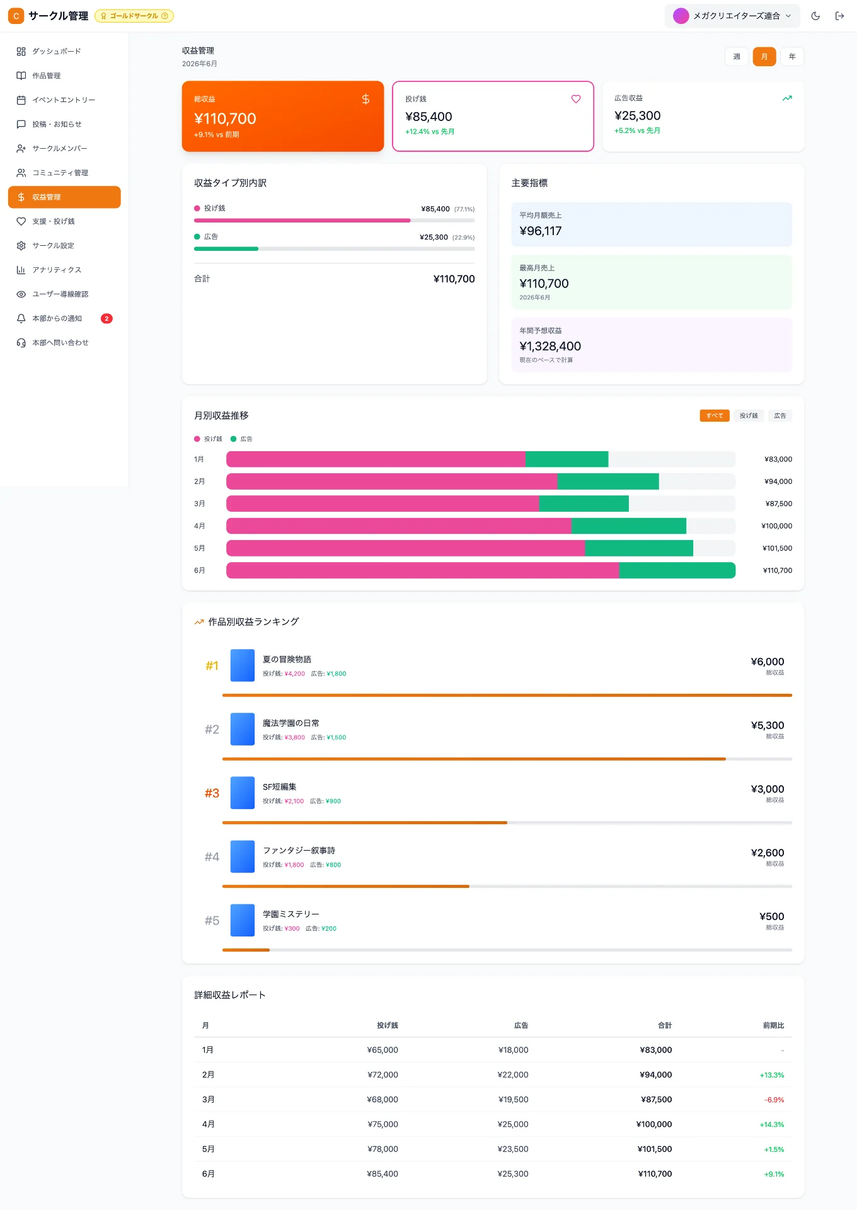Filter the monthly chart by 投げ銭
Viewport: 857px width, 1210px height.
(749, 416)
